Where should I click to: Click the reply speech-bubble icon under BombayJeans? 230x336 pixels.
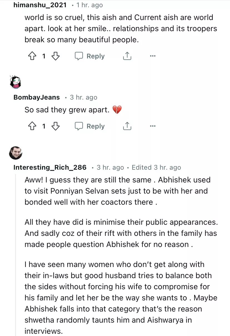coord(79,126)
